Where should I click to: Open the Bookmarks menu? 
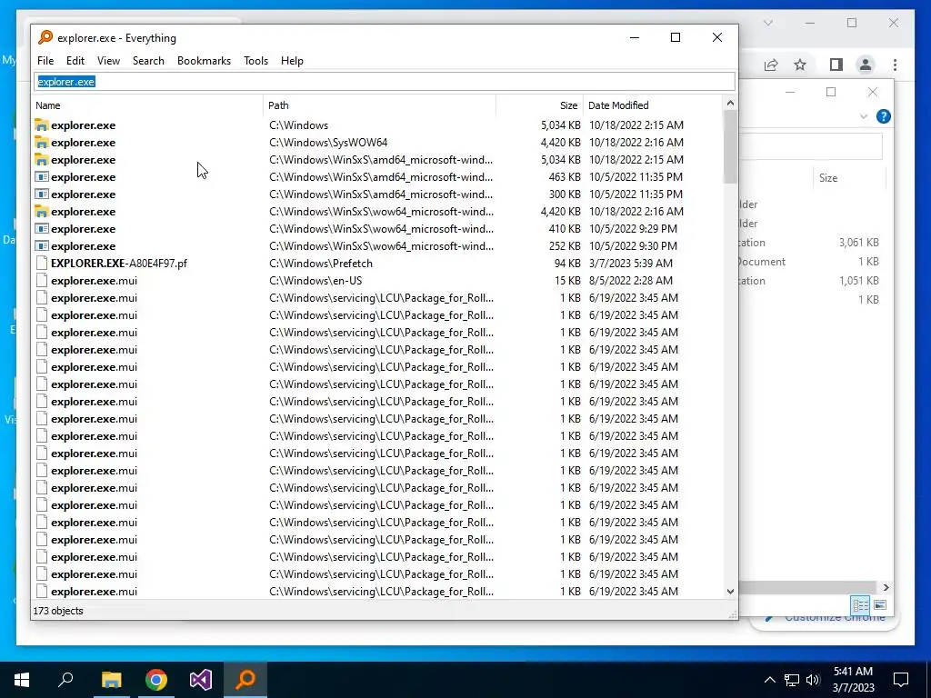[204, 61]
